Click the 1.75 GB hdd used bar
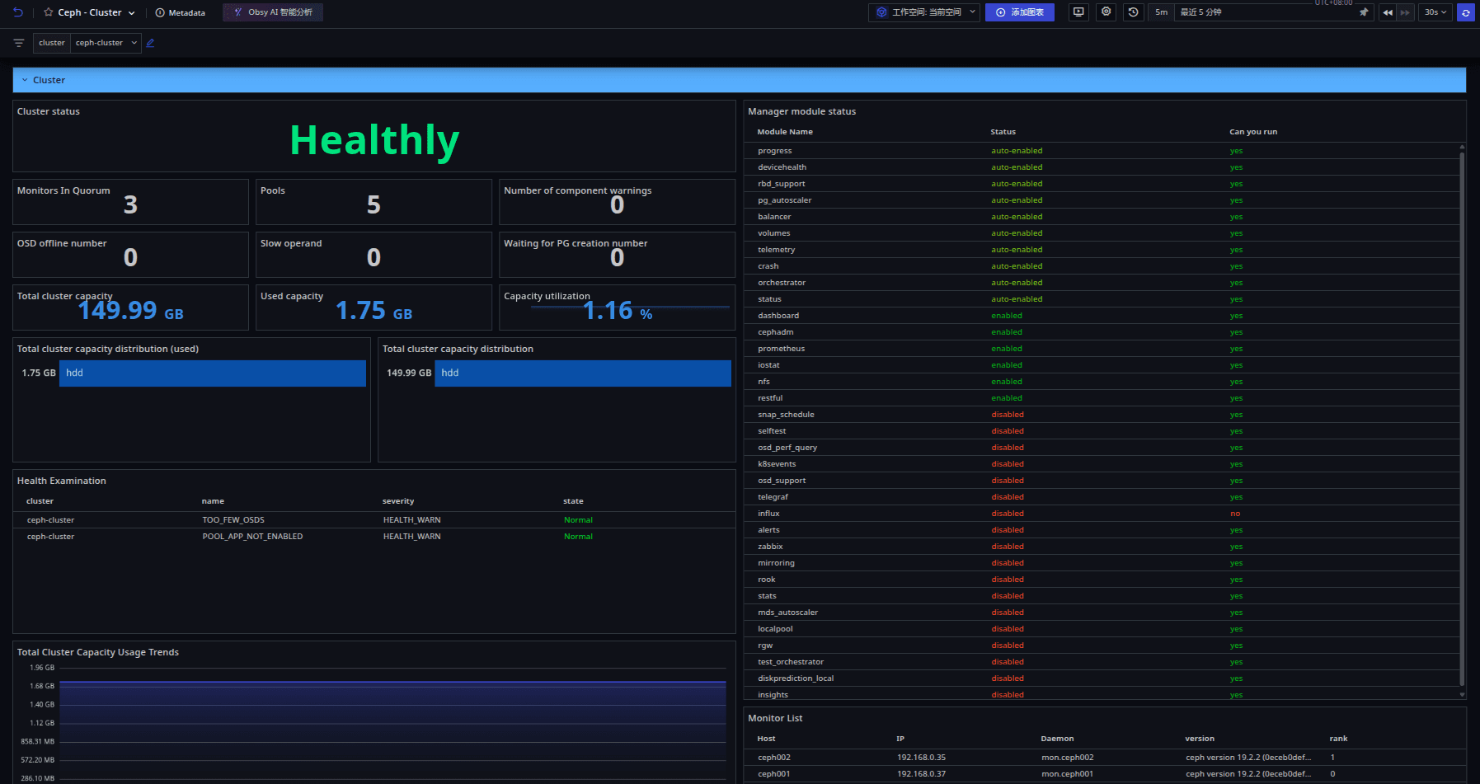Viewport: 1480px width, 784px height. (x=213, y=373)
